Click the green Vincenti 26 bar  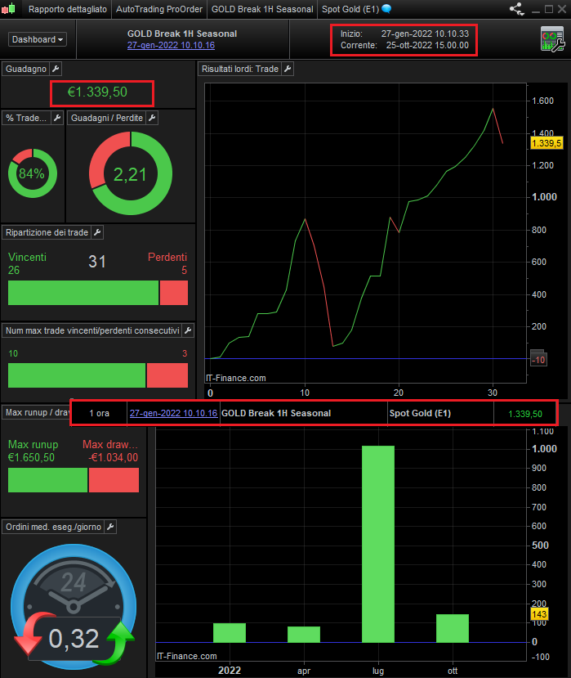pyautogui.click(x=83, y=293)
